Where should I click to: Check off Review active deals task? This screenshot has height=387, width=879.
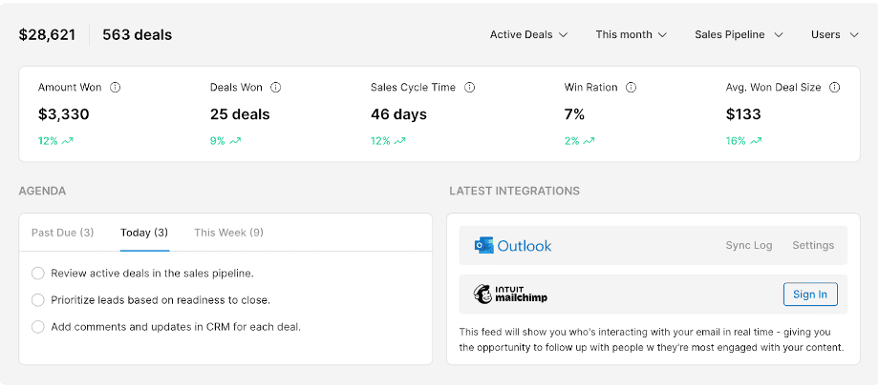37,274
